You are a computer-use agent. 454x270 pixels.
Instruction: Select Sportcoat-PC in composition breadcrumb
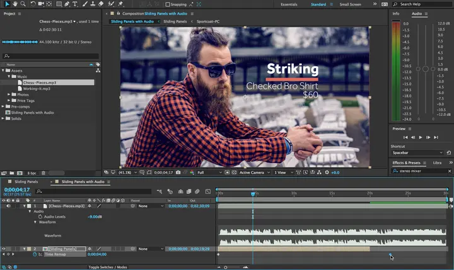point(208,21)
